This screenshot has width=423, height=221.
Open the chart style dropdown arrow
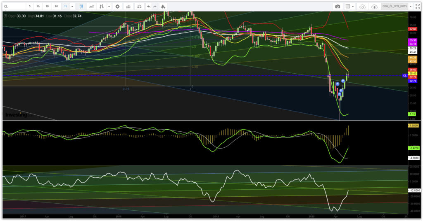pos(109,7)
